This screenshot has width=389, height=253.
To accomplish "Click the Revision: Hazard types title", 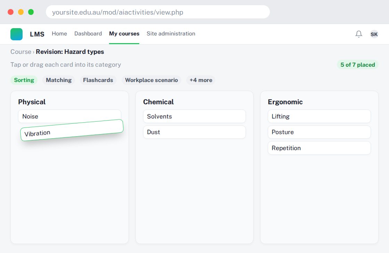I will coord(70,52).
